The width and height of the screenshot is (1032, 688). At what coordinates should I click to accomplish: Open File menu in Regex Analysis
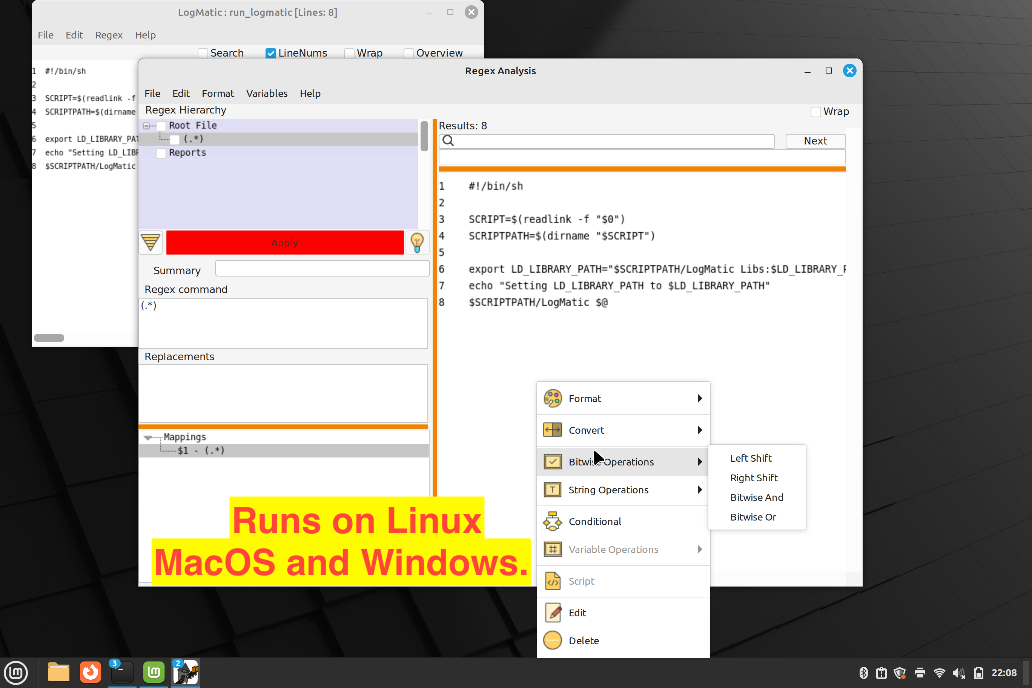pos(152,94)
